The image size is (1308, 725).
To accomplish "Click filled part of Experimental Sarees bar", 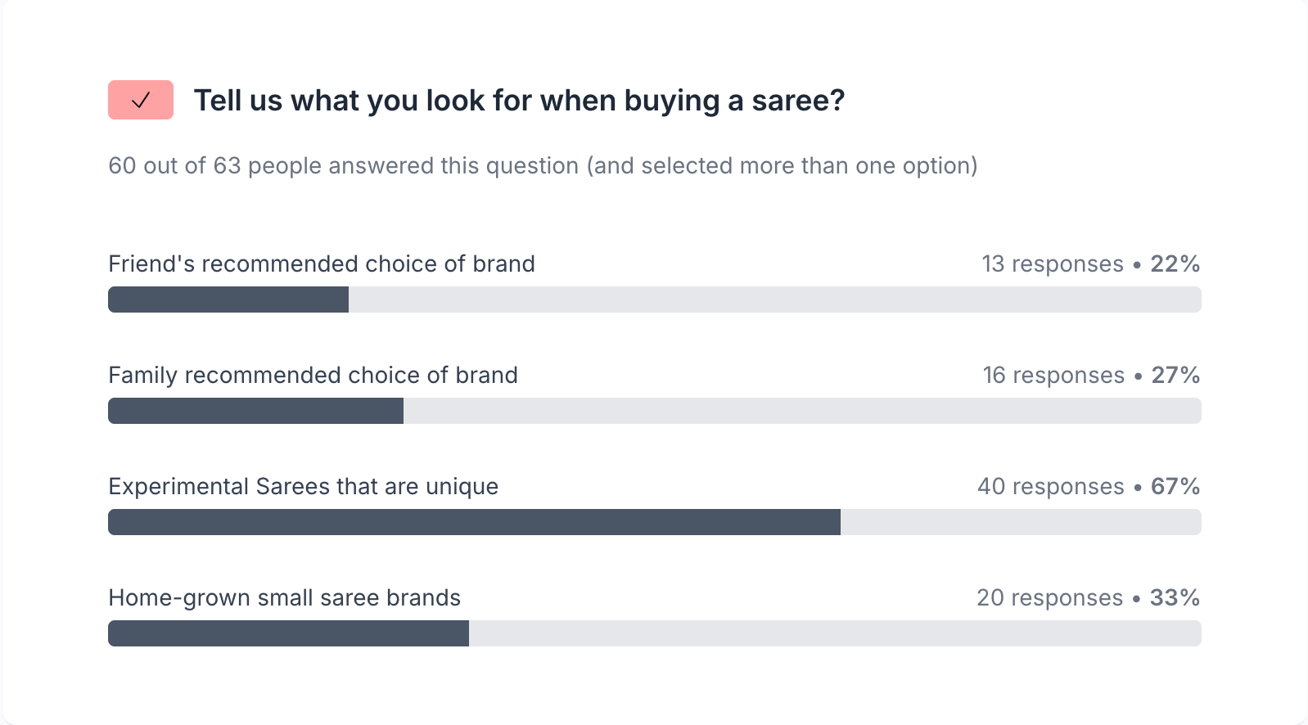I will tap(474, 522).
